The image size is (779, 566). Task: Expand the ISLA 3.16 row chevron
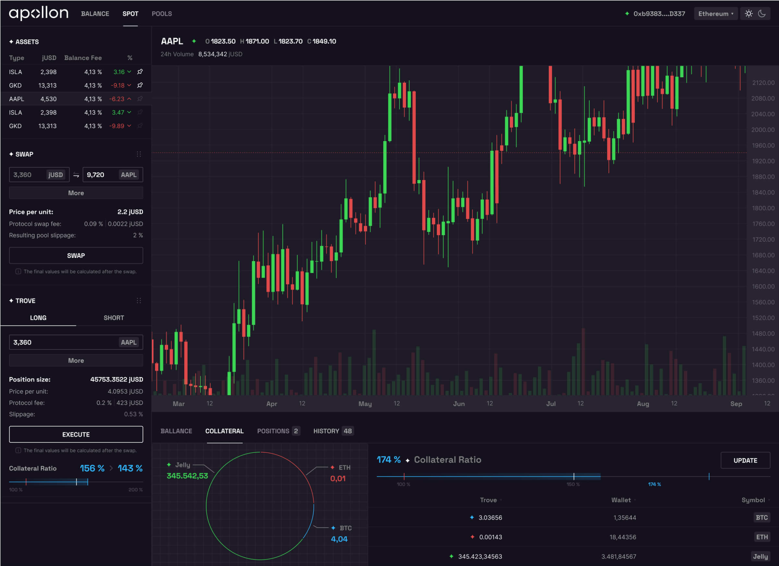(129, 72)
